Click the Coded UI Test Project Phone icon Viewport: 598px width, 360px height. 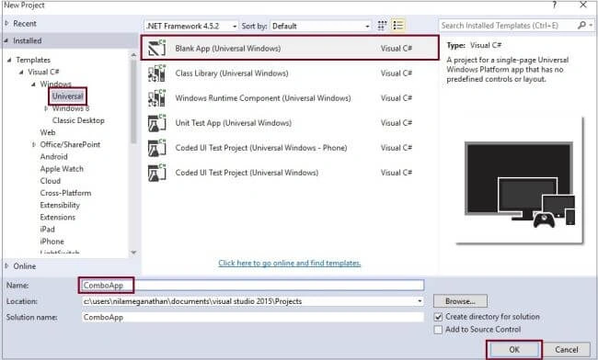156,148
